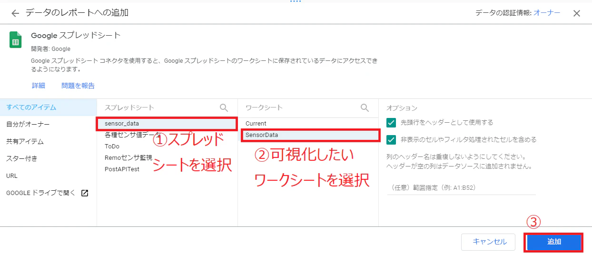The image size is (592, 254).
Task: Select the URL option
Action: (48, 176)
